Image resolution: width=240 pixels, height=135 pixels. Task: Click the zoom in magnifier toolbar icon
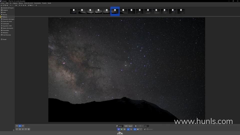click(x=19, y=5)
